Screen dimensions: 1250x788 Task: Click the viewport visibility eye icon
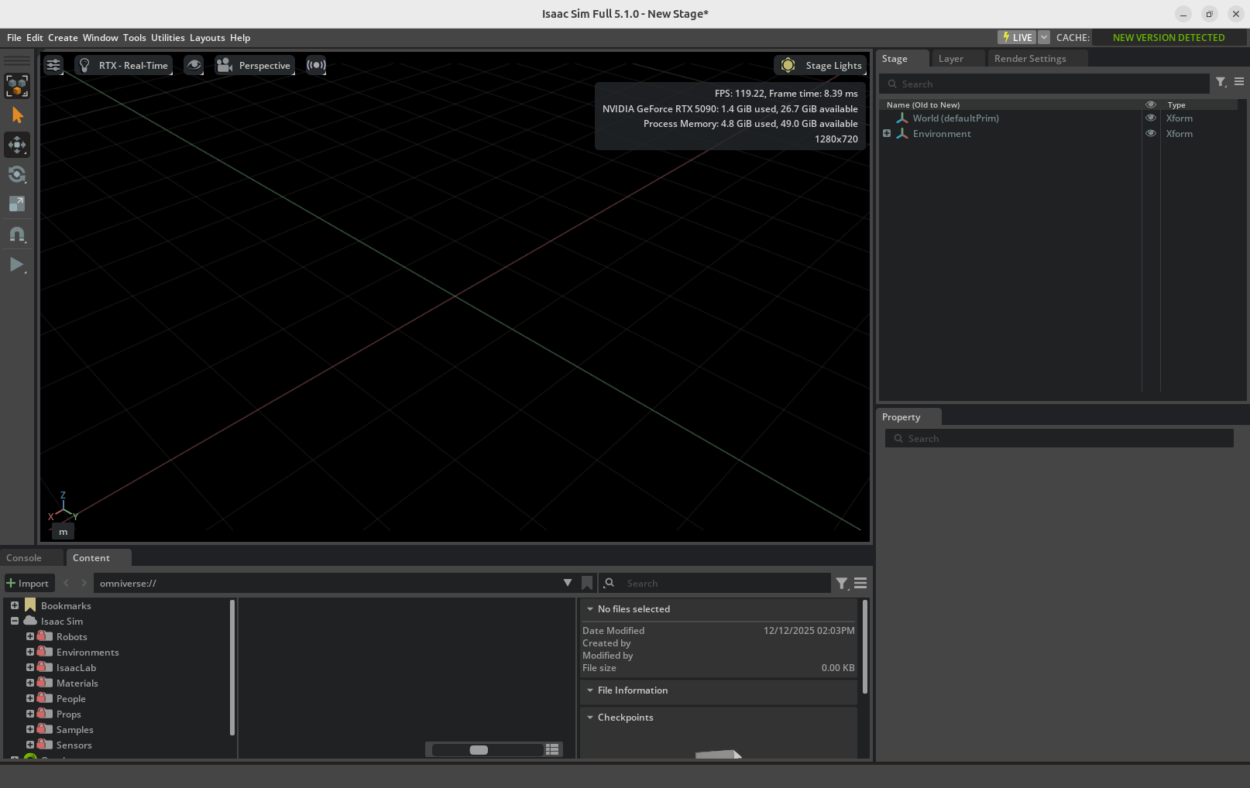coord(194,65)
